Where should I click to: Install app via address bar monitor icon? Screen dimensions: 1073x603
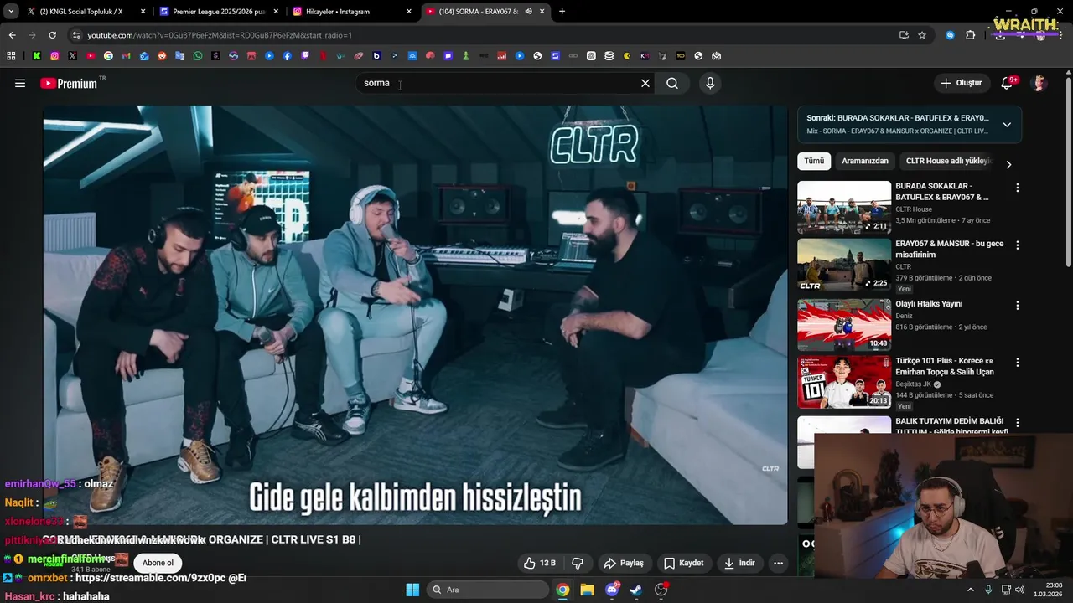[x=904, y=35]
